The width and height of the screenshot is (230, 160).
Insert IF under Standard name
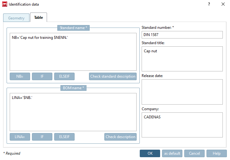pos(42,76)
